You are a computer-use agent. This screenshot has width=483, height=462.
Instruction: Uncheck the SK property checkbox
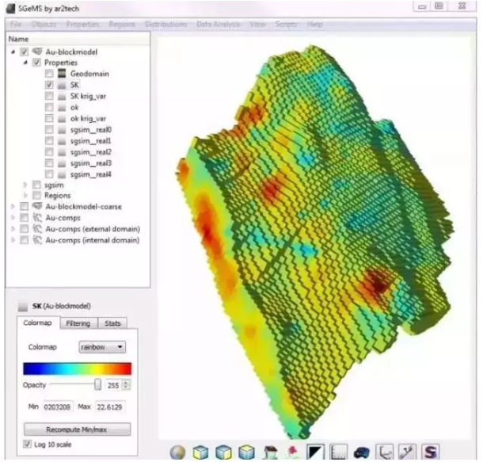point(50,85)
